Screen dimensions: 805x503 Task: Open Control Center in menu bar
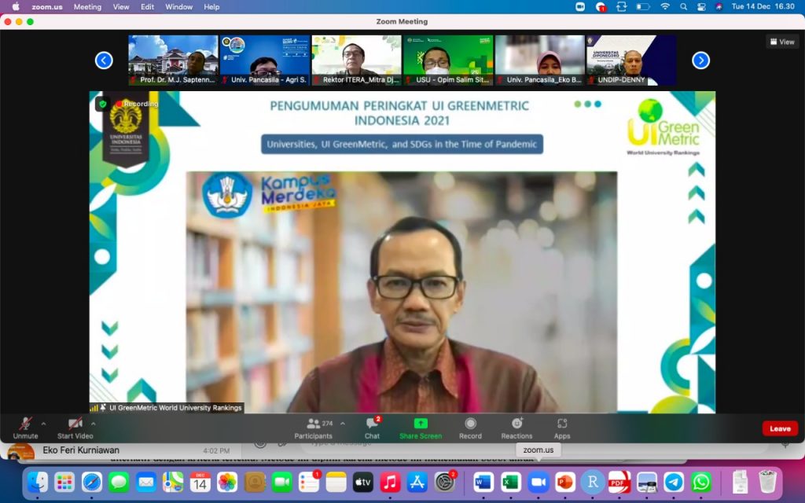[x=701, y=6]
